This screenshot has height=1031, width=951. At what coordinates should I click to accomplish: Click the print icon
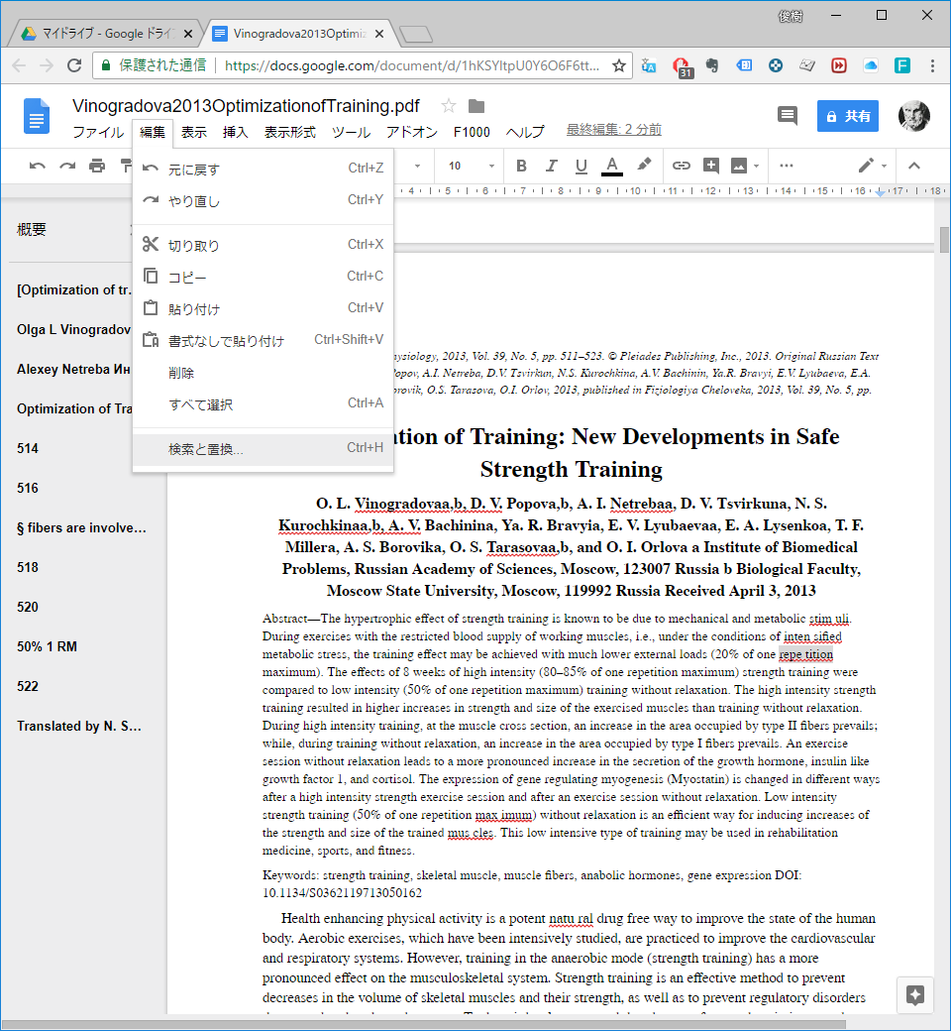(x=97, y=166)
